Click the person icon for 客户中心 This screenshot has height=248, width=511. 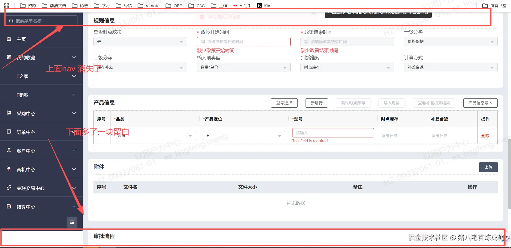pos(9,150)
